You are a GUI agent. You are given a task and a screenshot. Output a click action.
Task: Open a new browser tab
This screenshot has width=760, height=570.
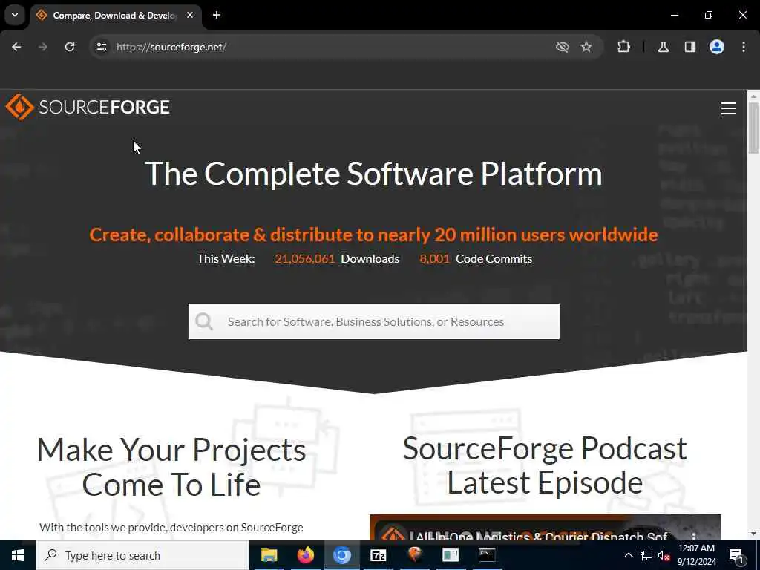point(217,15)
